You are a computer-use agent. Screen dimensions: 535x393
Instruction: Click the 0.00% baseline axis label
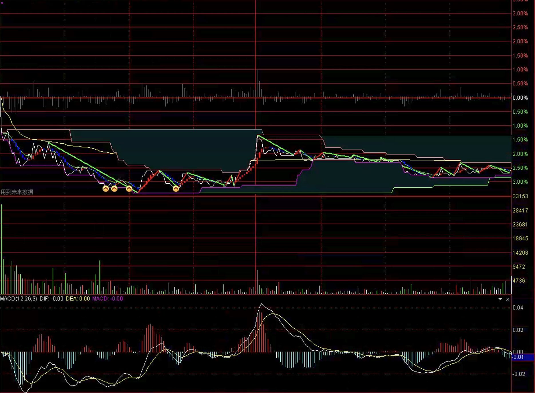point(520,98)
